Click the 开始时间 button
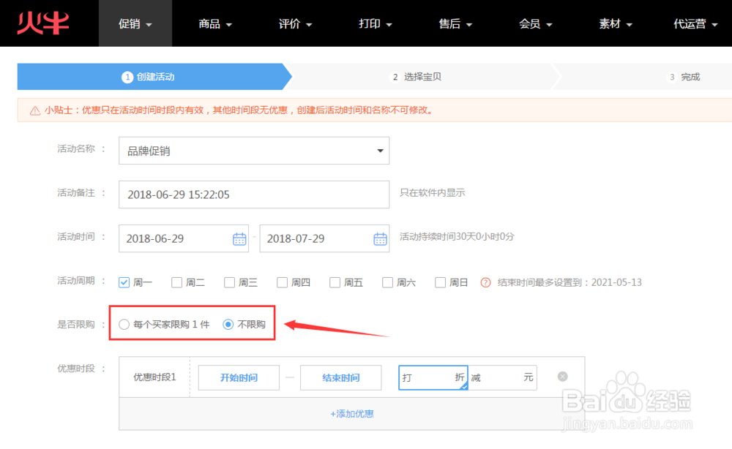Image resolution: width=732 pixels, height=449 pixels. pos(239,377)
